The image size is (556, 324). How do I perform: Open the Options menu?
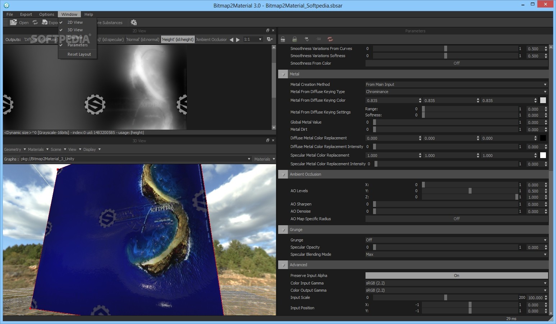47,14
